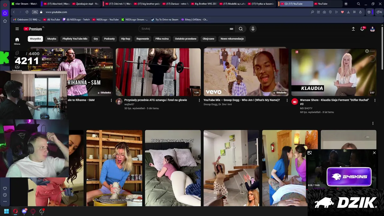384x216 pixels.
Task: Open options for Przysiady przednie ATG video
Action: 199,100
